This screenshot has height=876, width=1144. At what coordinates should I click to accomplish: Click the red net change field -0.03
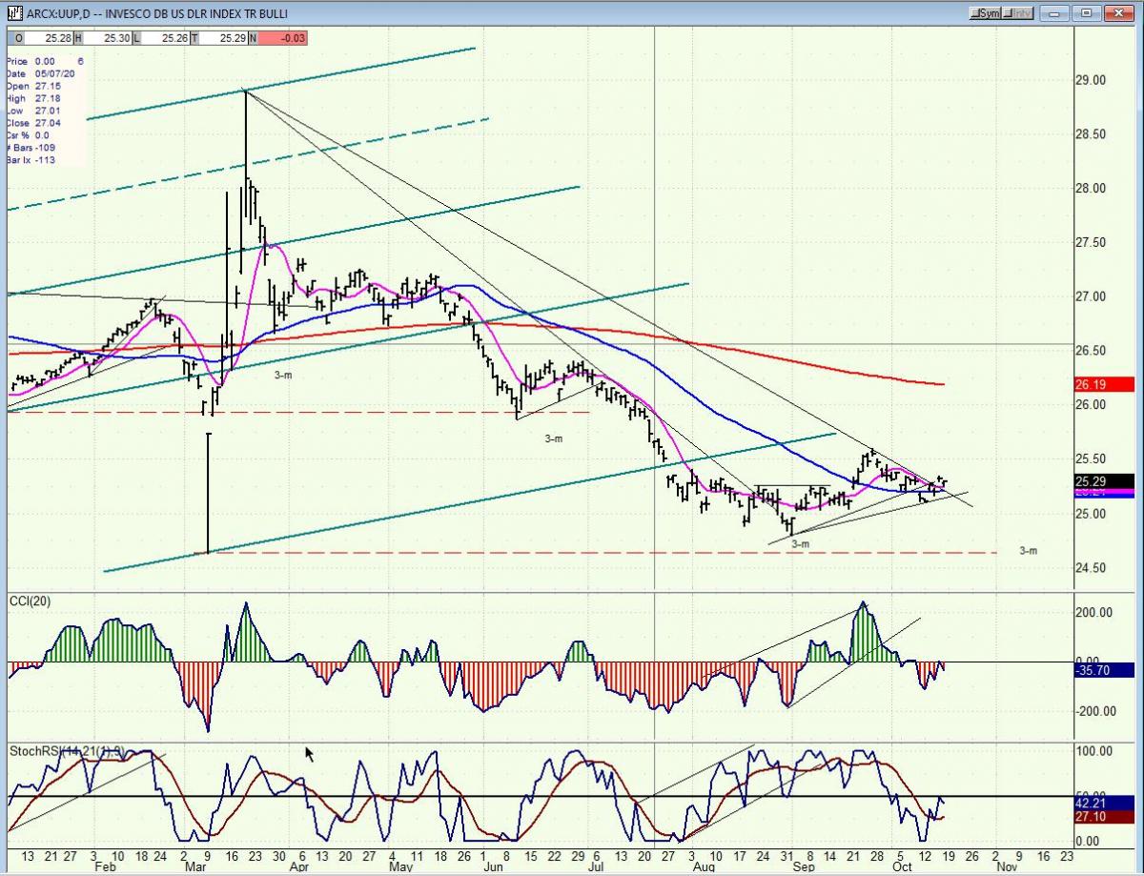[x=284, y=37]
